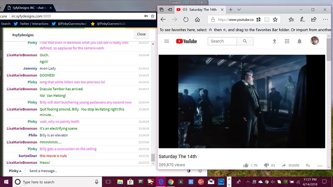Open YouTube notifications bell
The image size is (333, 187).
(x=299, y=41)
